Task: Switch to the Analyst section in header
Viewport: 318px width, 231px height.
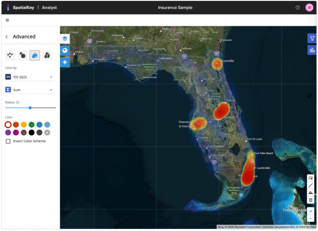Action: (50, 7)
